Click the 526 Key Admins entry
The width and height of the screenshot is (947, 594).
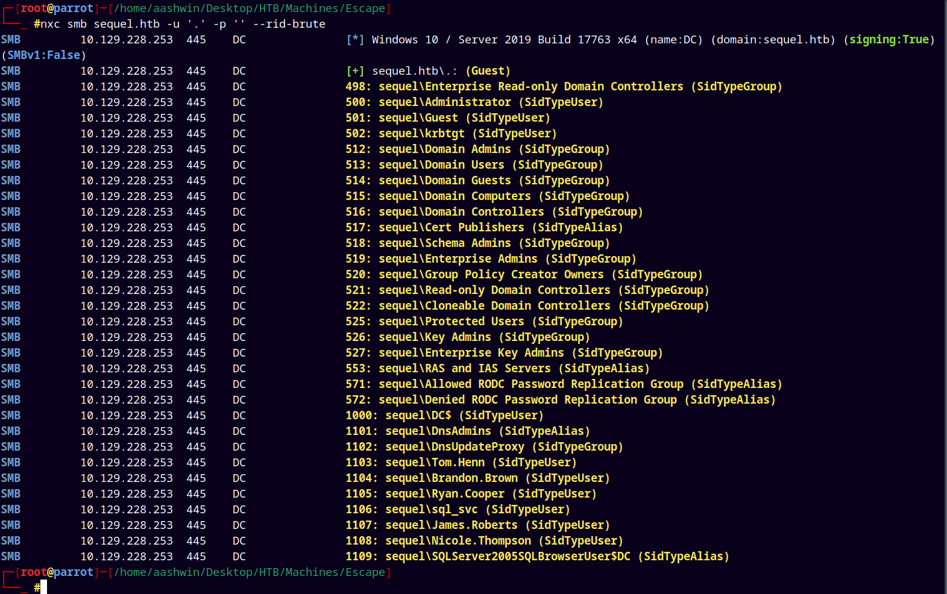[x=468, y=337]
